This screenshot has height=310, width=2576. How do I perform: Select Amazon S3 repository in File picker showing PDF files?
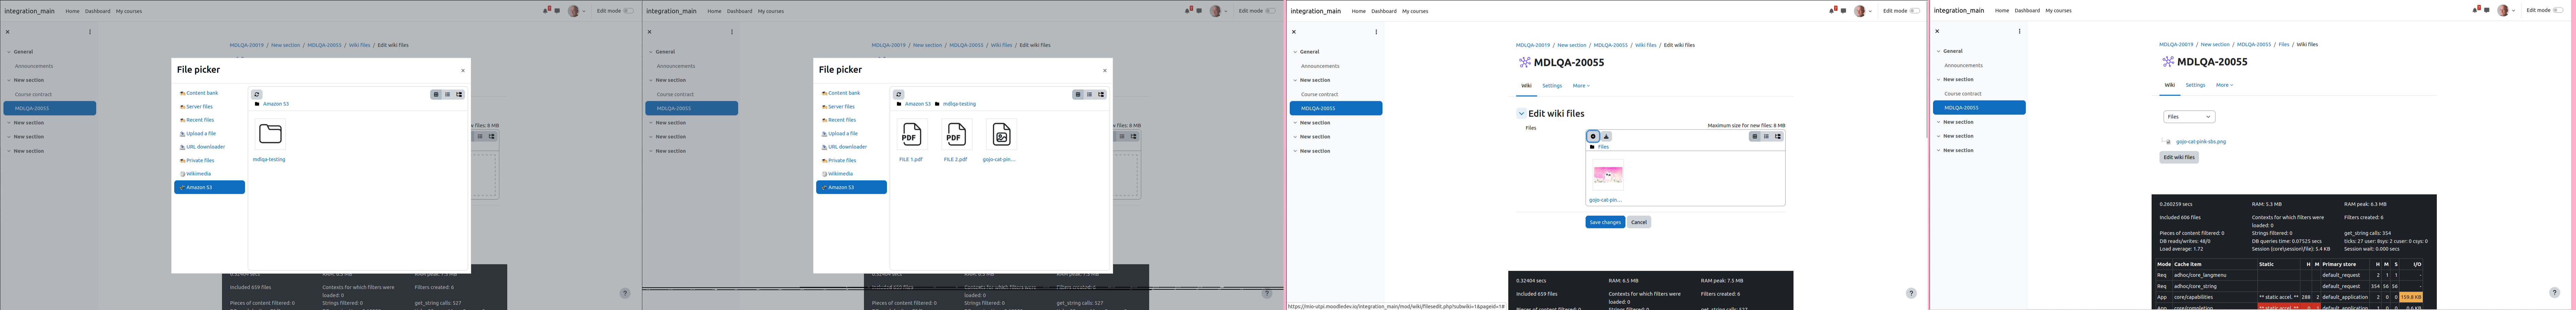tap(851, 187)
